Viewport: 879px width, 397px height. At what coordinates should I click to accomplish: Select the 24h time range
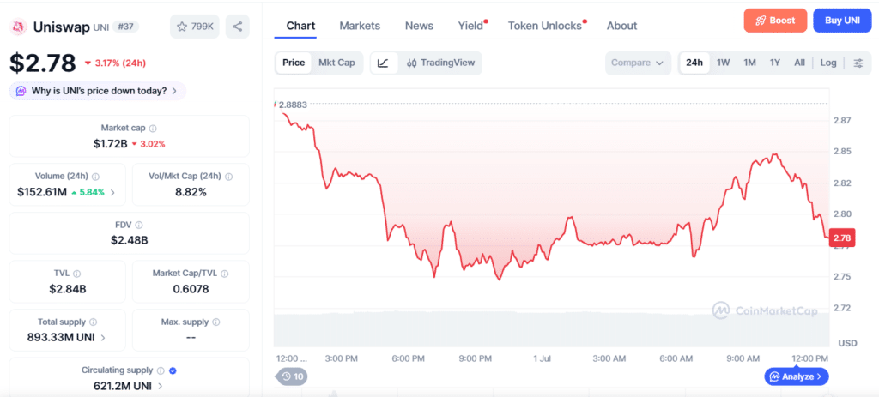(694, 63)
